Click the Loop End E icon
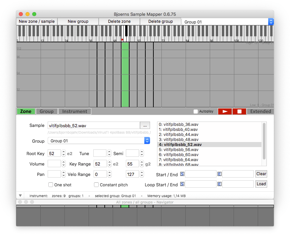 pos(220,184)
